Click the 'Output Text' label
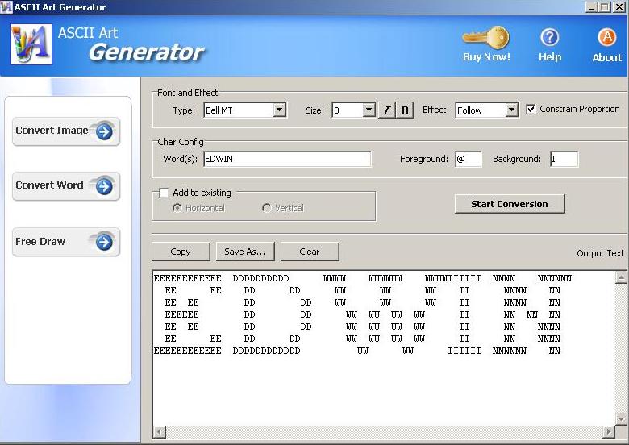The image size is (629, 445). tap(600, 253)
